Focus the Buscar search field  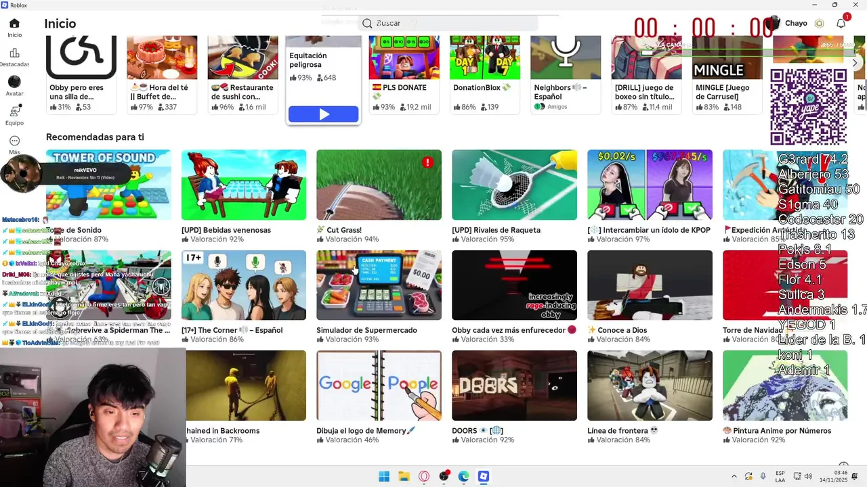tap(448, 23)
